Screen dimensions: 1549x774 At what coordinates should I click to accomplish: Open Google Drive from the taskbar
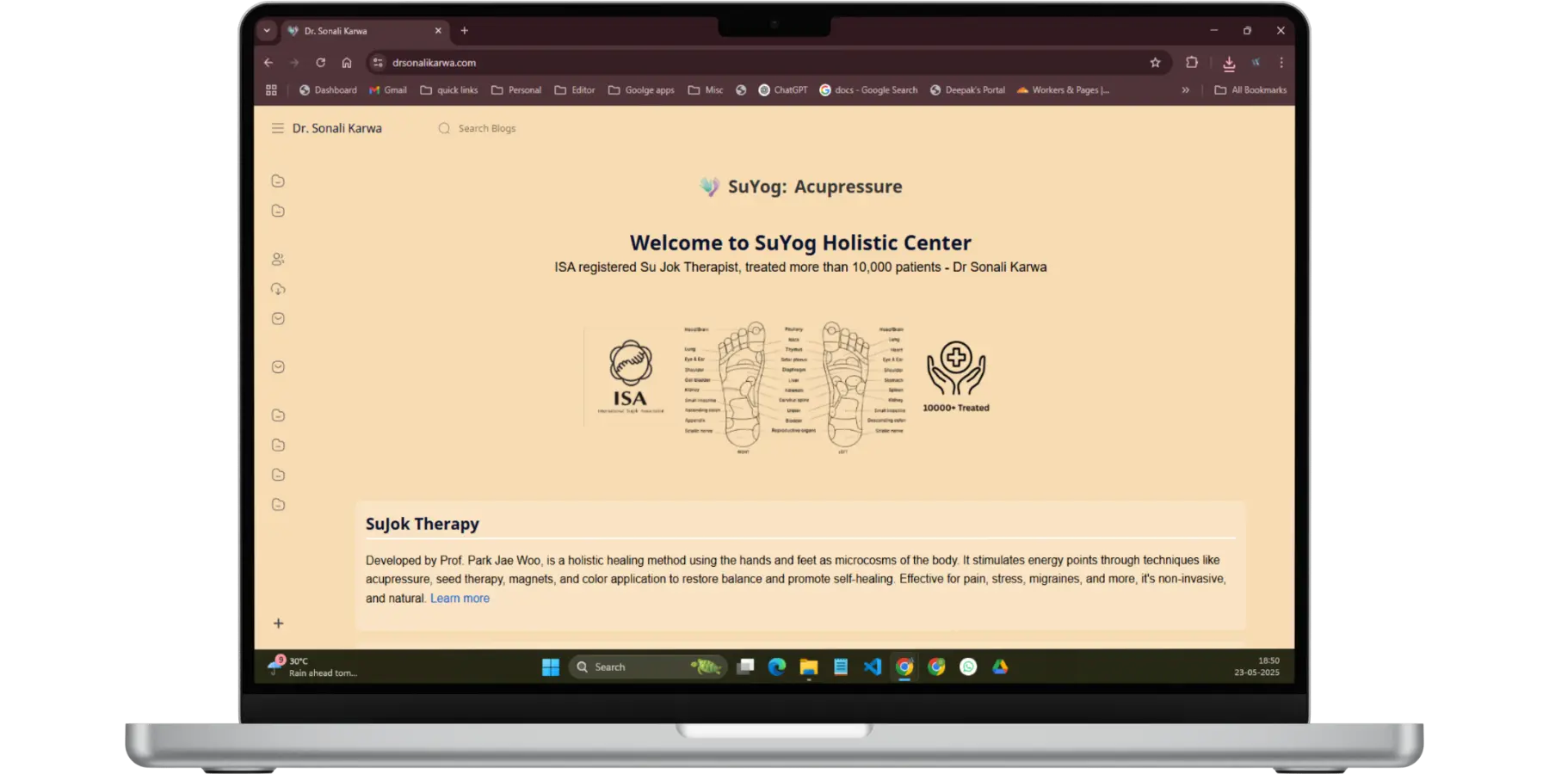(x=1000, y=667)
